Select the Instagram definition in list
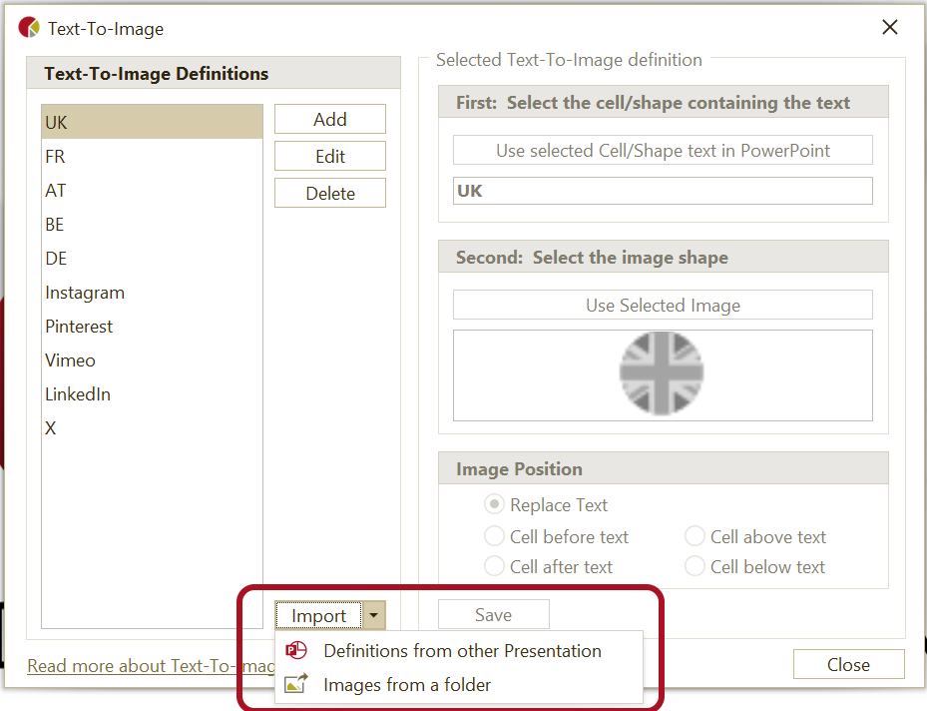Viewport: 927px width, 711px height. [x=85, y=293]
